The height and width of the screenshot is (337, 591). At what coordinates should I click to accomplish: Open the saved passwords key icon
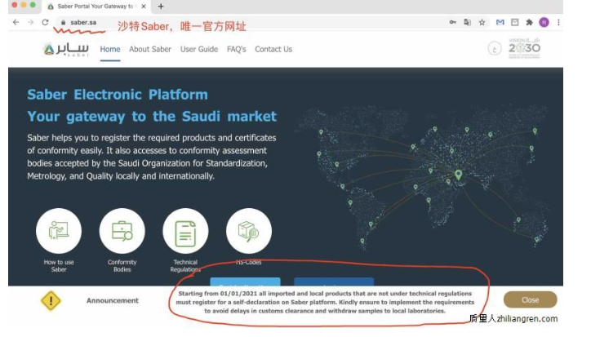(x=453, y=22)
